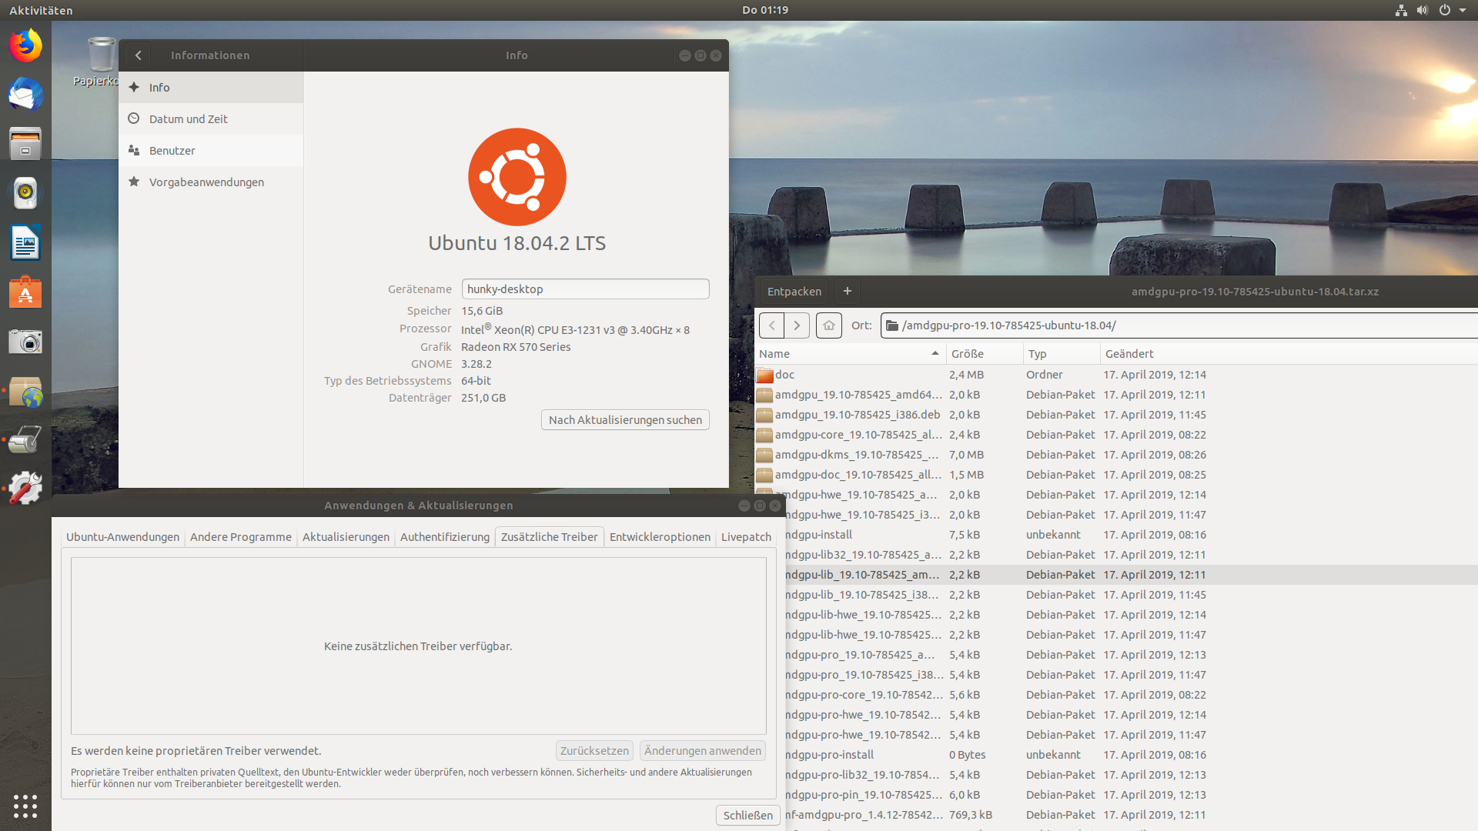Show all applications grid icon

pos(25,806)
